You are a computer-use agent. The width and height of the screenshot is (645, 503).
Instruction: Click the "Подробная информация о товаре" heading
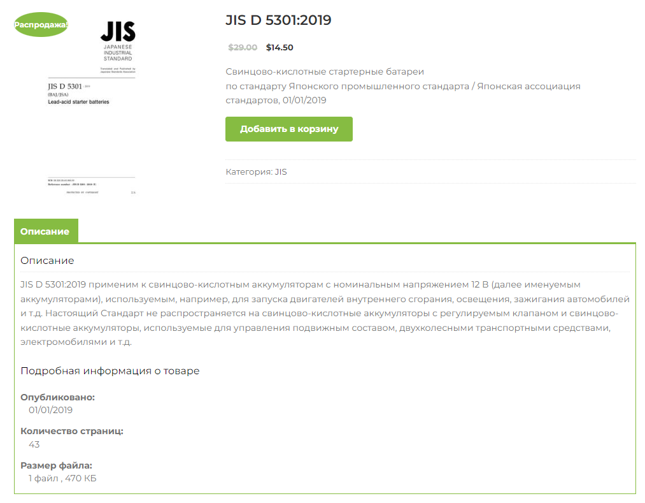(110, 371)
